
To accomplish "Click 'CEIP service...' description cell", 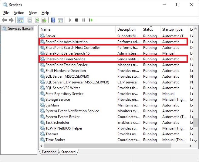I will (128, 82).
